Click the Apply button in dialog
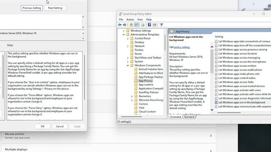The width and height of the screenshot is (271, 152). (x=77, y=126)
